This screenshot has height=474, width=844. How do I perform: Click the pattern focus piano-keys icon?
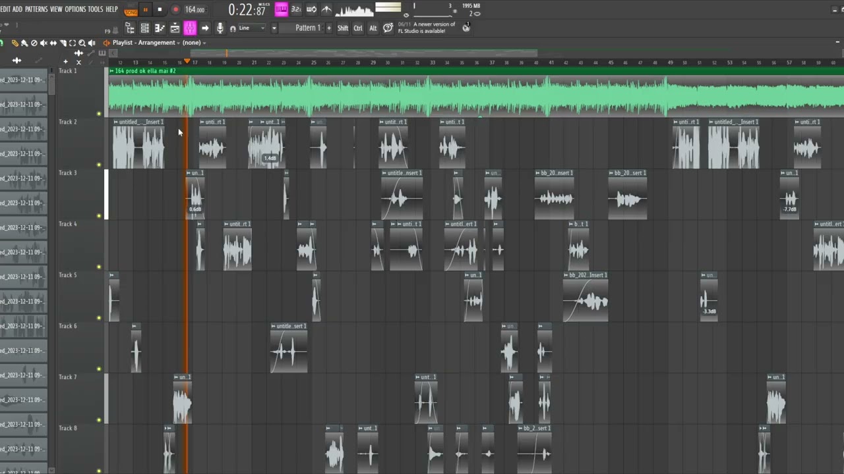point(102,53)
